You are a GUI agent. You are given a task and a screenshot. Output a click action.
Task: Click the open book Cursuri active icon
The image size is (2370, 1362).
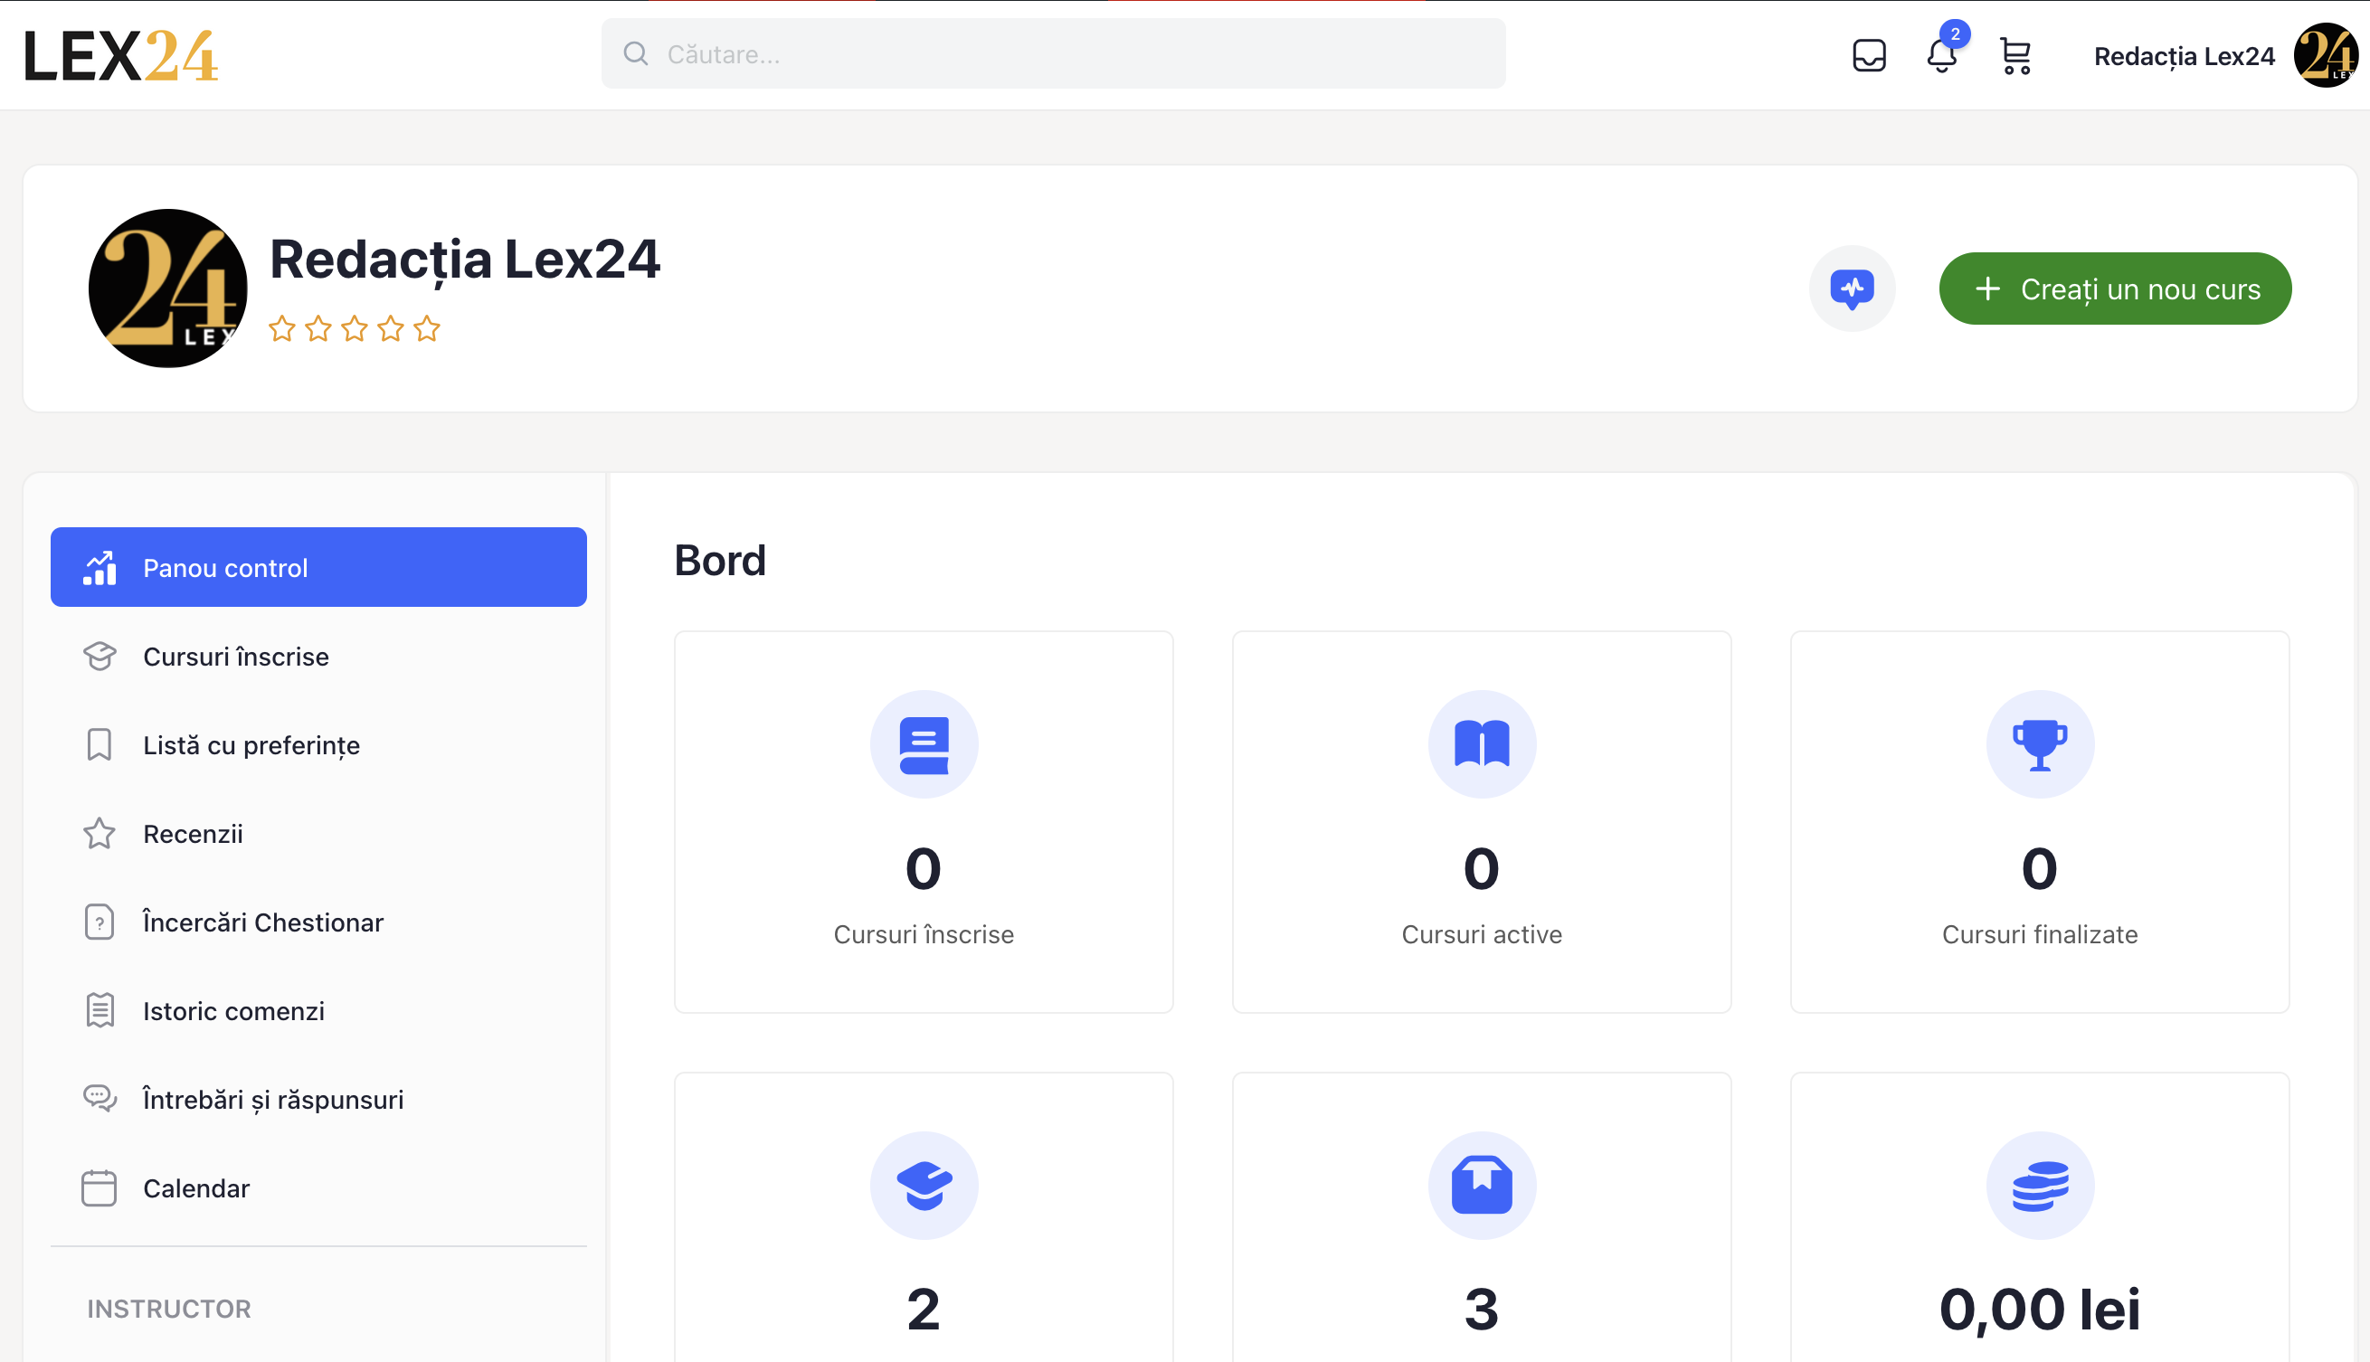click(x=1481, y=744)
